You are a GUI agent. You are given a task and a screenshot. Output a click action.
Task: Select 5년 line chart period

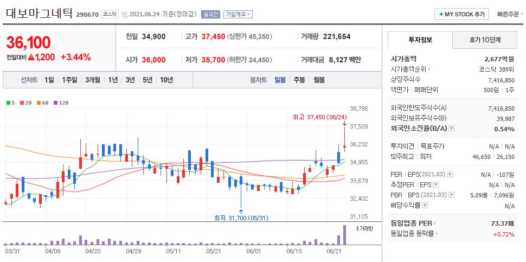coord(147,80)
